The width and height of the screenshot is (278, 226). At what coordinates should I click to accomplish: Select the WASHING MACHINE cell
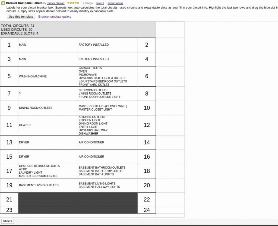click(48, 76)
